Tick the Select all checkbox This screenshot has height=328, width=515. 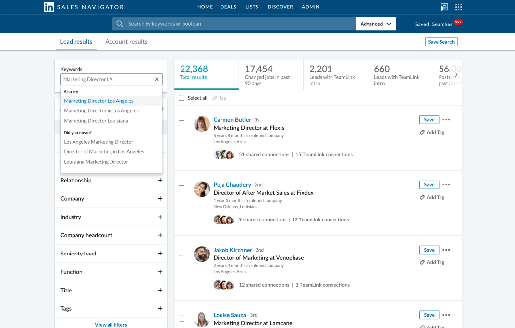182,98
